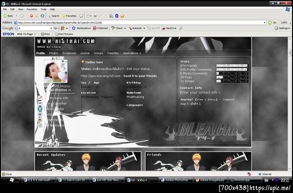Open the Google search box dropdown arrow
Screen dimensions: 293x193
pos(51,28)
